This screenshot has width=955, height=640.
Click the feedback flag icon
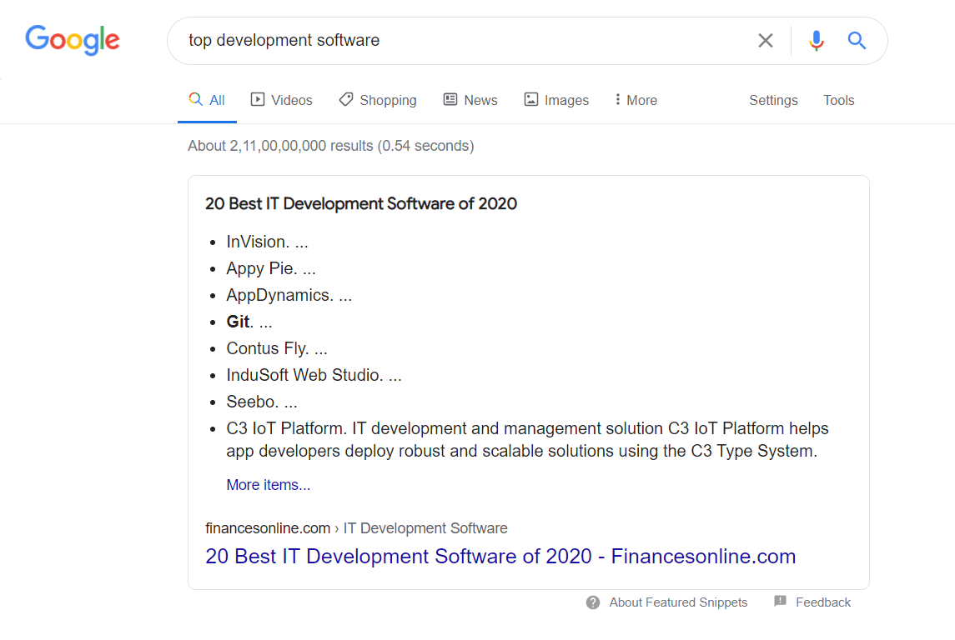[x=780, y=601]
